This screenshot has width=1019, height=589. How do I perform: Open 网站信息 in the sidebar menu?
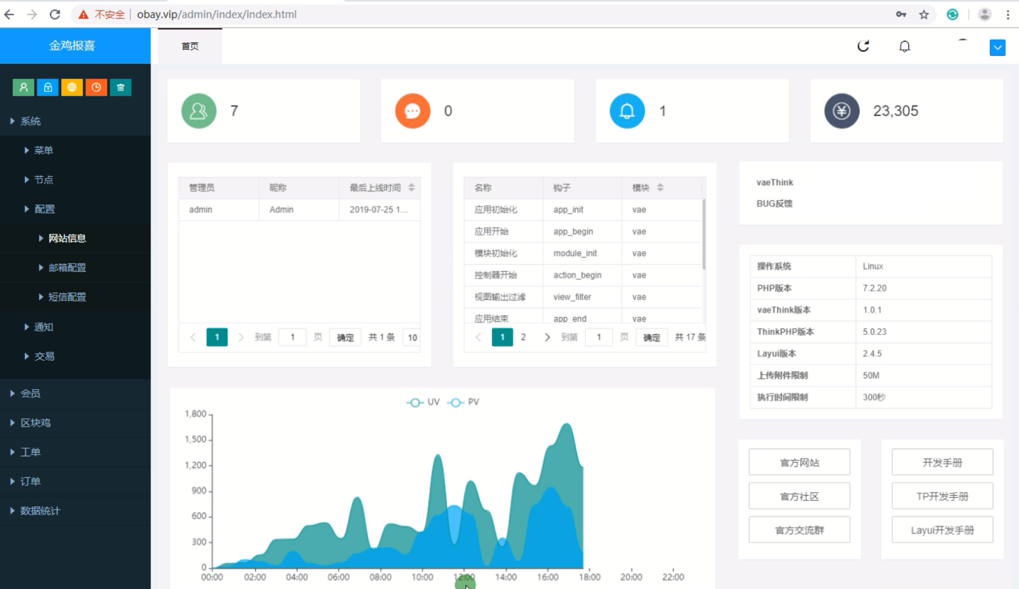pyautogui.click(x=67, y=239)
